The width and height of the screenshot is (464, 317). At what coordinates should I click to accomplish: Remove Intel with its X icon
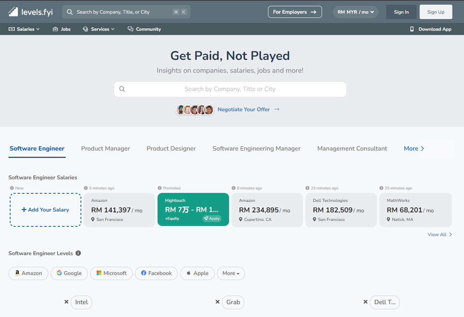(66, 301)
